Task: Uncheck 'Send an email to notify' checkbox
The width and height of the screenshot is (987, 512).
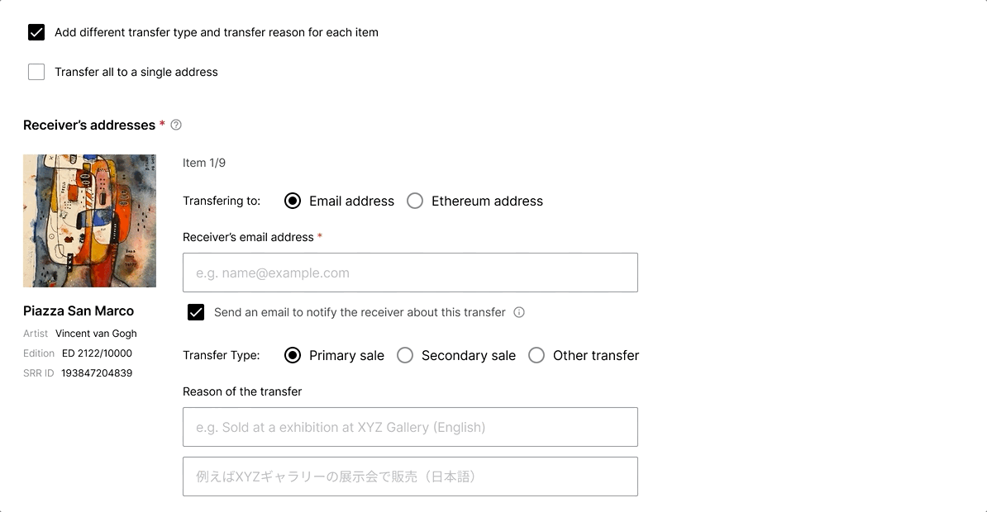Action: tap(196, 313)
